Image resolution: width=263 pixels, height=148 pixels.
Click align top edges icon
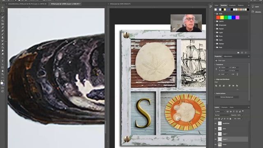[x=229, y=86]
